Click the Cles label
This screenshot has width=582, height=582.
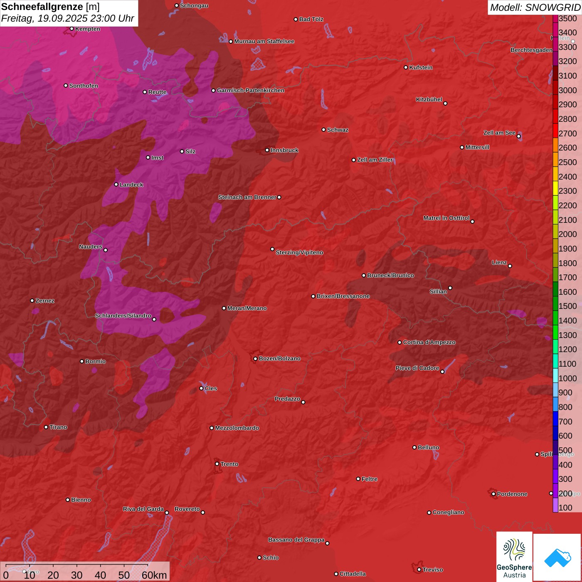(211, 389)
